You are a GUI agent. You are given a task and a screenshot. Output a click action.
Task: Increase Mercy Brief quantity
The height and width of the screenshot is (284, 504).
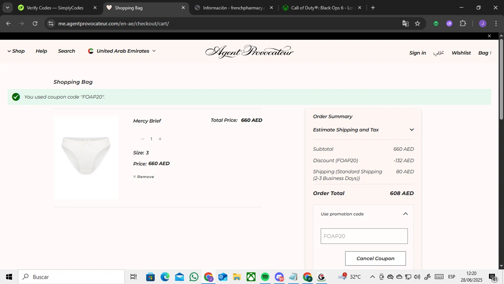coord(160,139)
